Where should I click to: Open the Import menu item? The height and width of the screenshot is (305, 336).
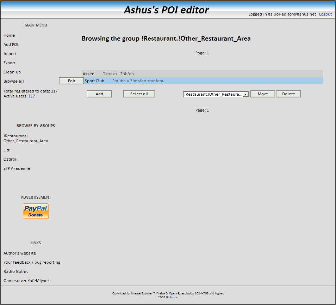[10, 54]
